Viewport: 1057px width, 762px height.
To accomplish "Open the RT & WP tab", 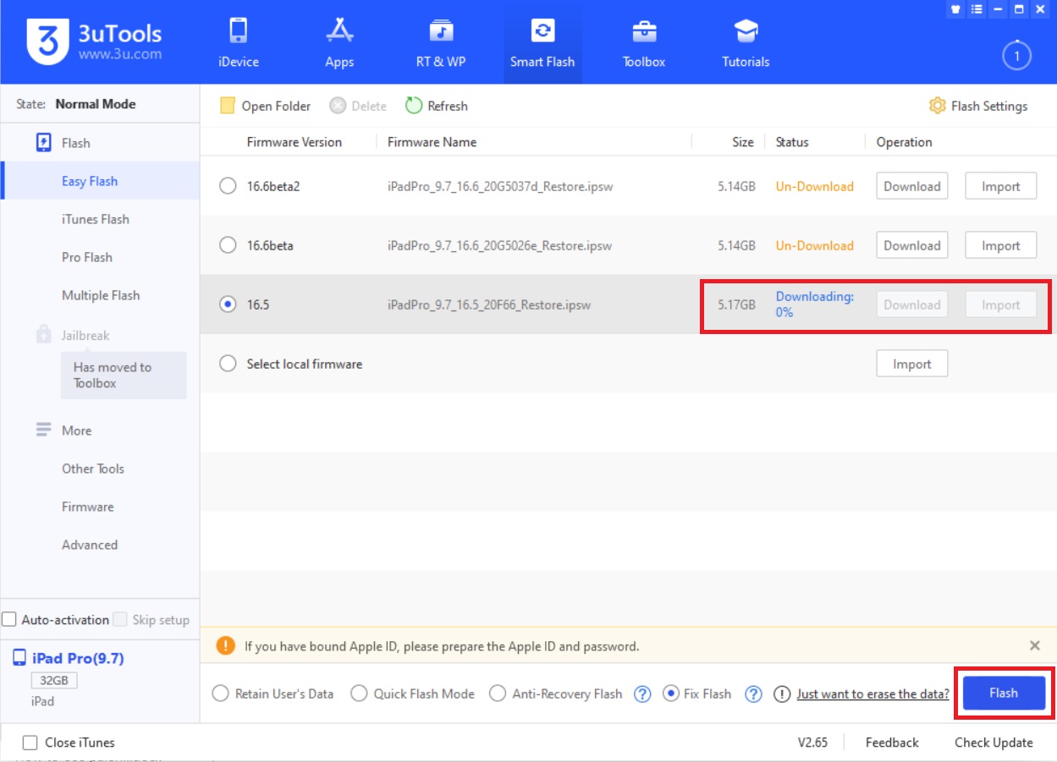I will (441, 42).
